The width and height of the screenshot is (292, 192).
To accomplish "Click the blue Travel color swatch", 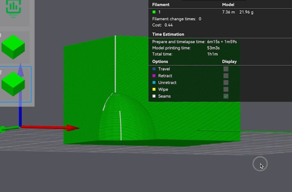I will point(154,69).
